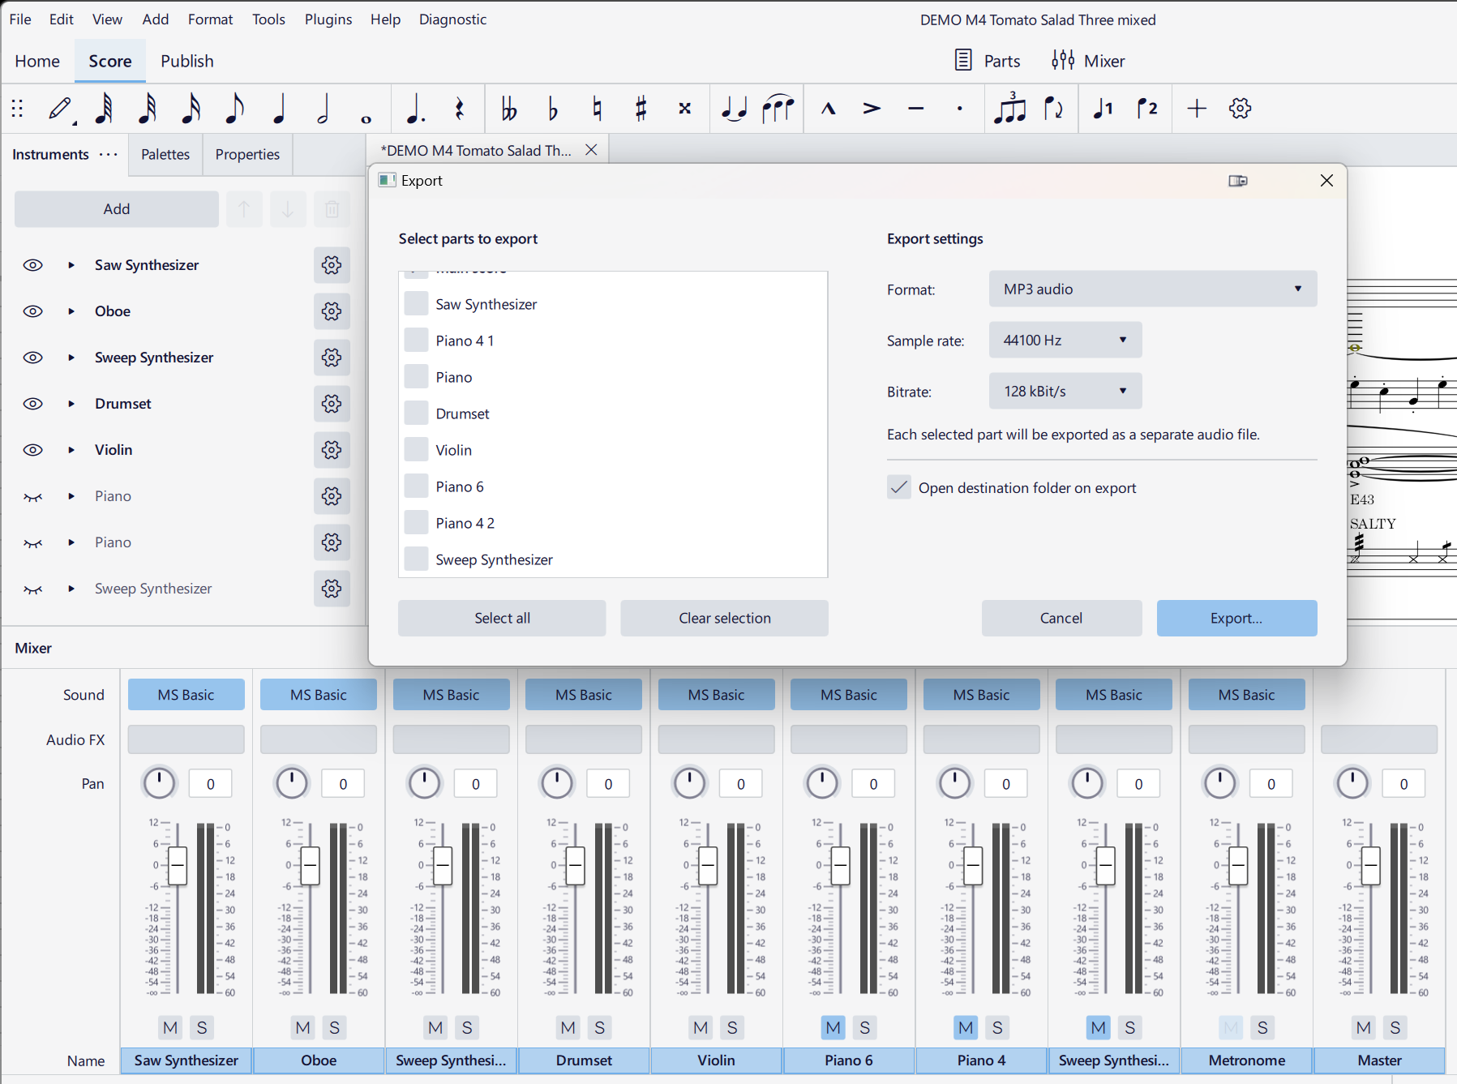Show the hidden Sweep Synthesizer instrument
Viewport: 1457px width, 1084px height.
(x=32, y=589)
